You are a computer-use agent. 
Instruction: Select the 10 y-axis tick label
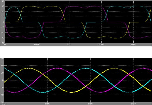coord(3,17)
